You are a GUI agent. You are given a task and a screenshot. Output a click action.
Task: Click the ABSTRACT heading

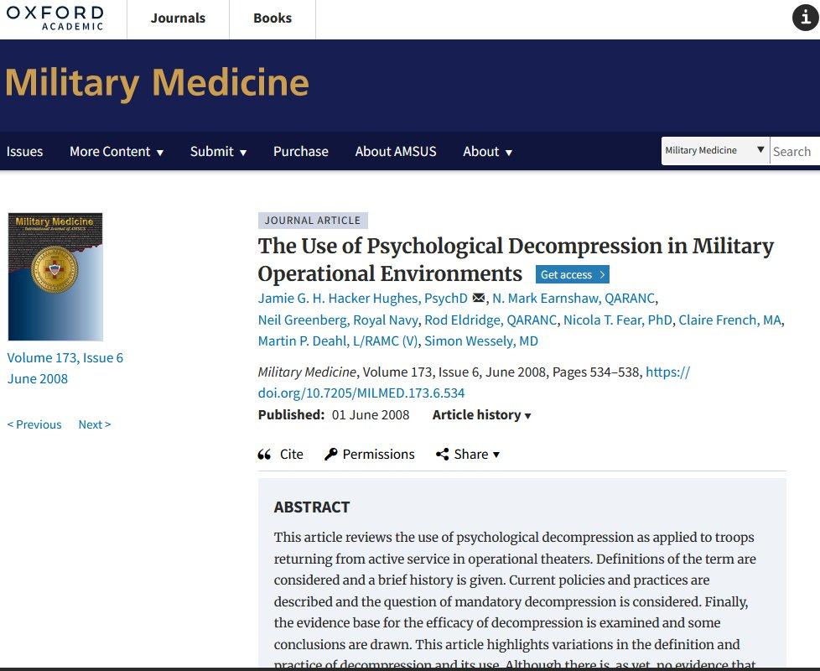click(312, 507)
